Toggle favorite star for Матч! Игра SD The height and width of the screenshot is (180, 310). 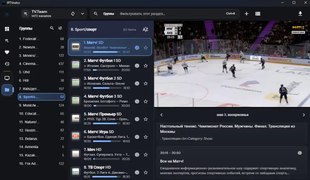coord(146,137)
